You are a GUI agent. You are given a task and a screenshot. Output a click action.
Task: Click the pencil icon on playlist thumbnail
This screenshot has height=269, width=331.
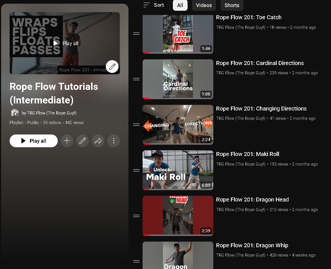112,67
